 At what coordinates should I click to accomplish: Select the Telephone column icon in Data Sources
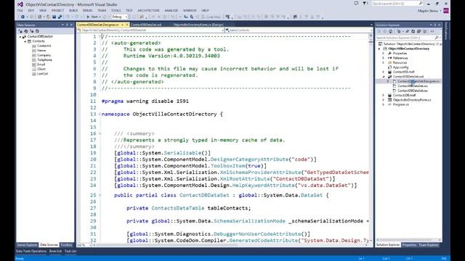[34, 59]
